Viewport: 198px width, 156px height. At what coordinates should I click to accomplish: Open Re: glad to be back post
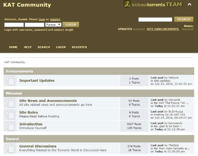click(168, 126)
